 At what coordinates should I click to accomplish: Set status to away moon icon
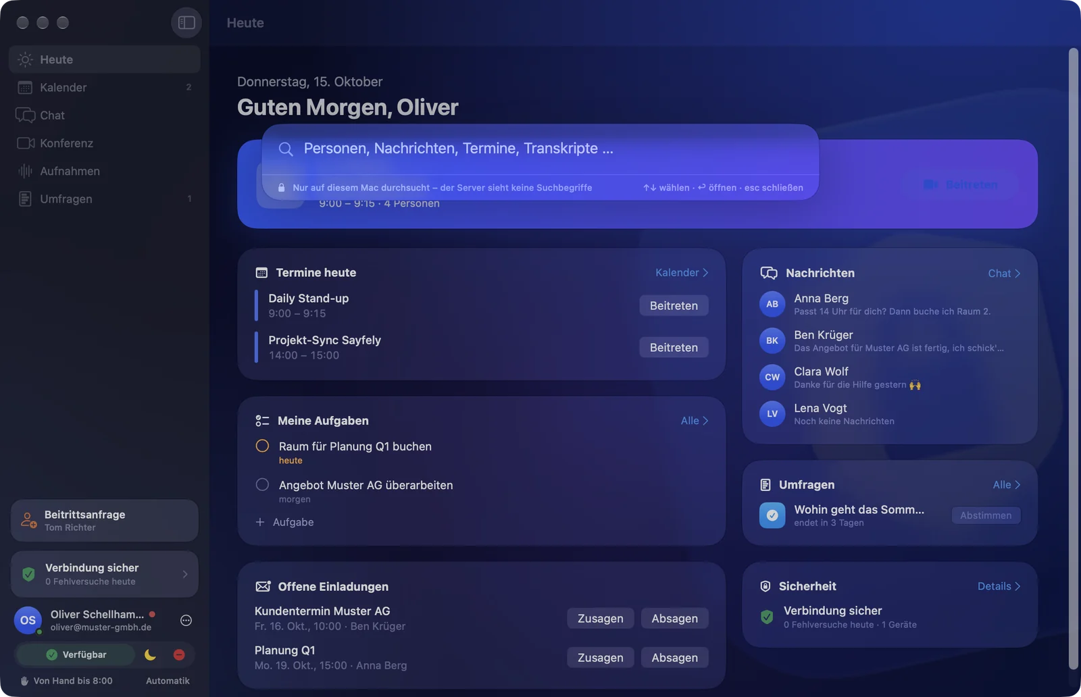point(150,654)
